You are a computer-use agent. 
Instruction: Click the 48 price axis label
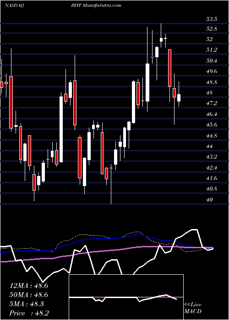(x=210, y=93)
